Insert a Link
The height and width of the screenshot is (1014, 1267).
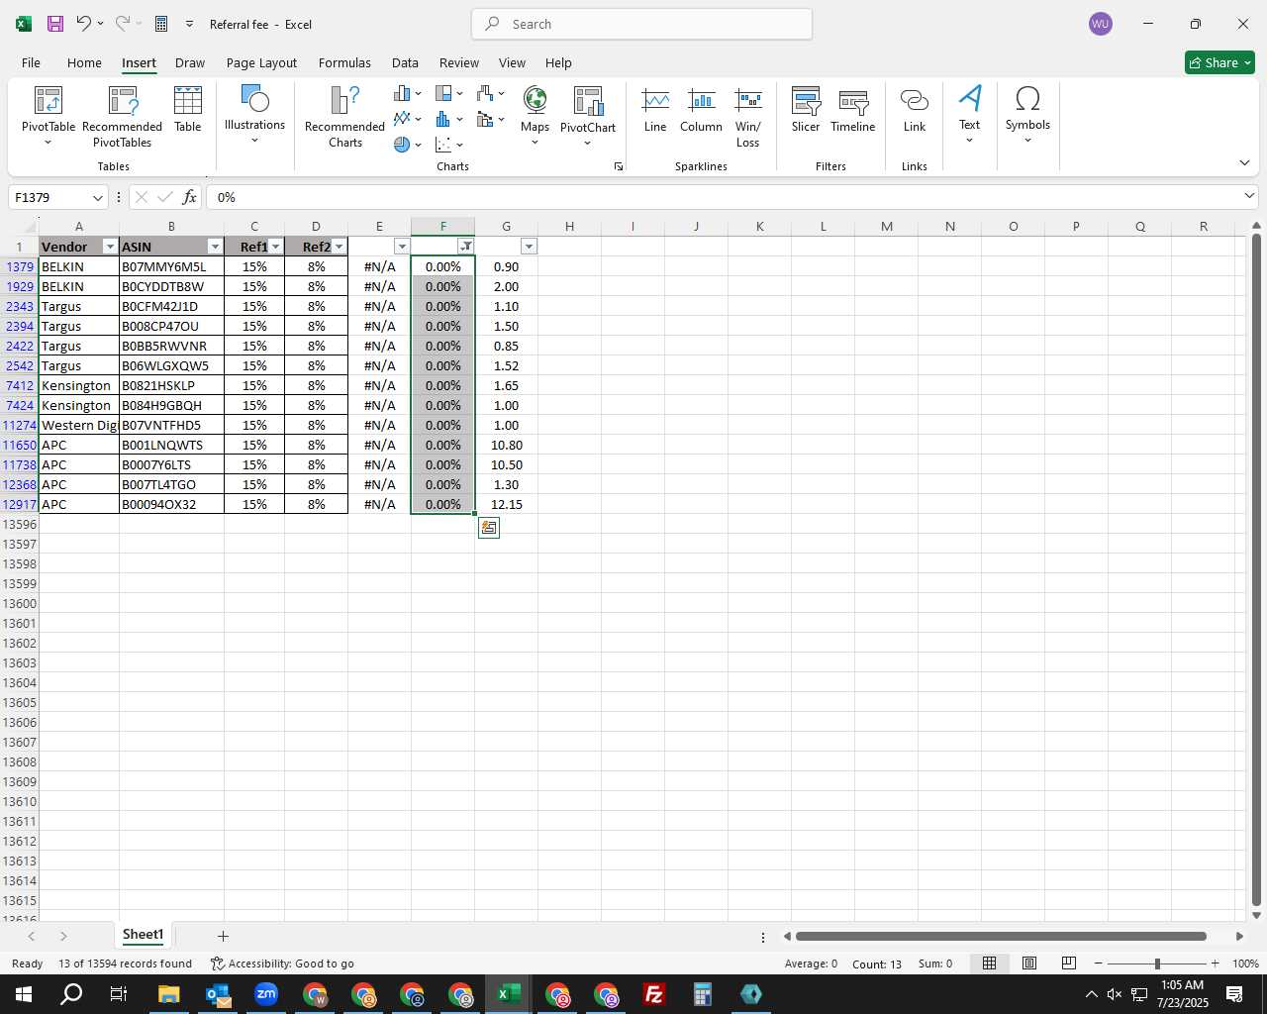915,109
